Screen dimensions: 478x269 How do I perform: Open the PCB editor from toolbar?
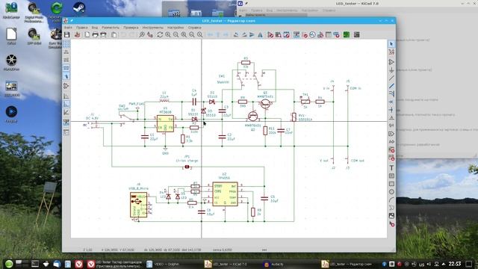pyautogui.click(x=347, y=35)
